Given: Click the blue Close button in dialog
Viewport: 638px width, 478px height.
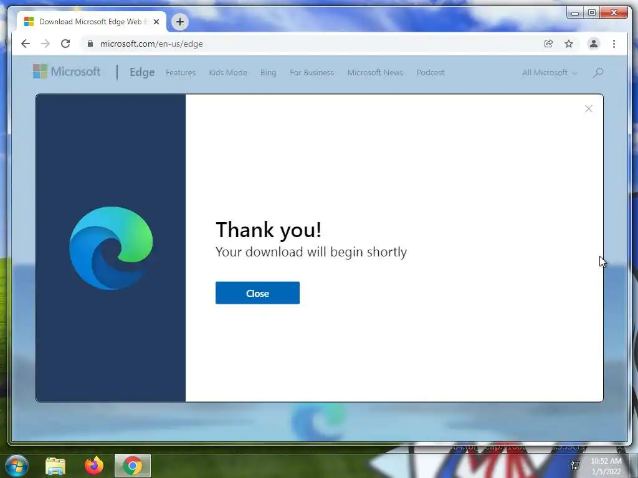Looking at the screenshot, I should coord(257,293).
